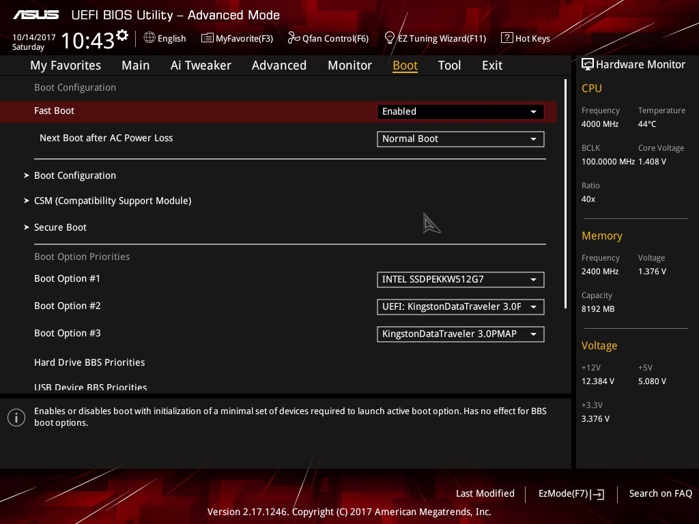Switch to the Monitor tab
The height and width of the screenshot is (524, 699).
pos(350,65)
